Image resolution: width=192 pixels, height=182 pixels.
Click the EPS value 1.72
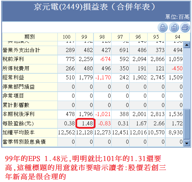[177, 123]
